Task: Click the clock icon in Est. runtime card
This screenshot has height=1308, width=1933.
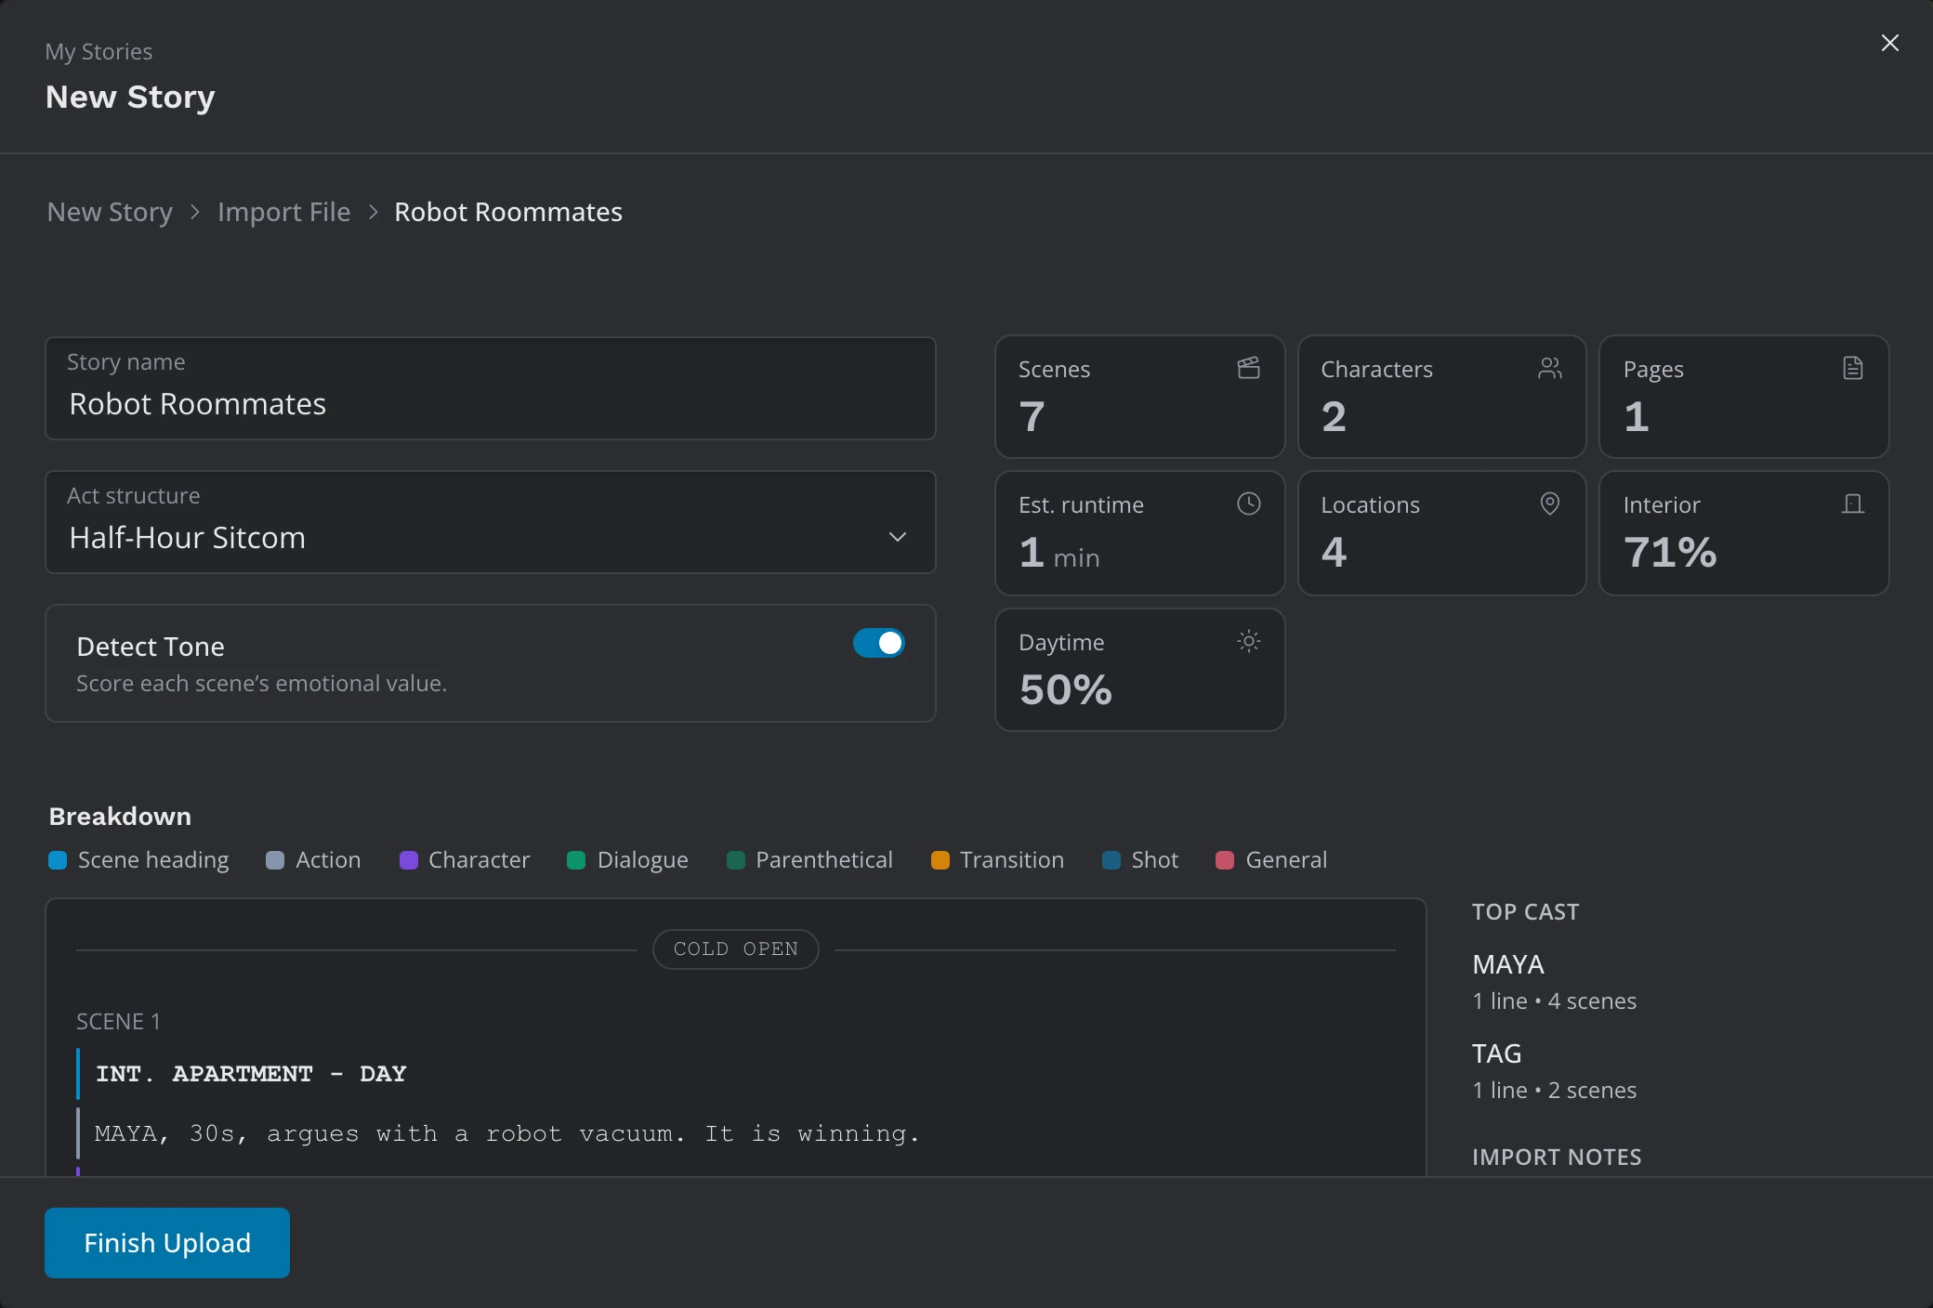Action: click(1249, 504)
